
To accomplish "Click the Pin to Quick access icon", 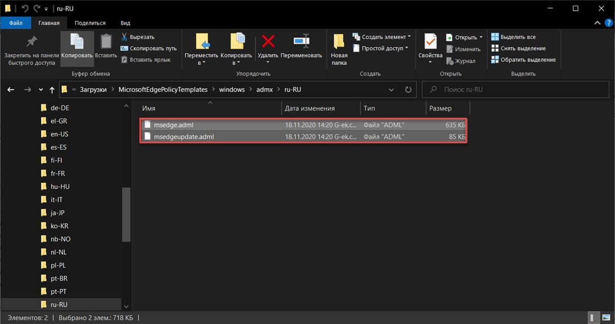I will coord(31,42).
